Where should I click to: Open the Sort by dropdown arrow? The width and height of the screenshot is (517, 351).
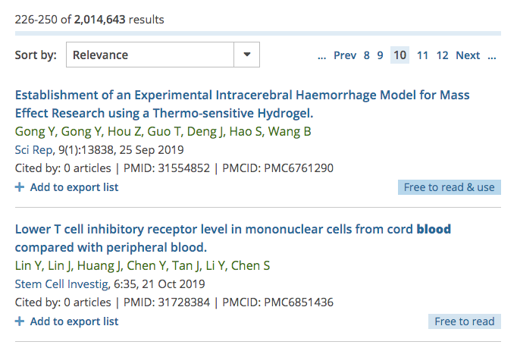click(x=246, y=55)
